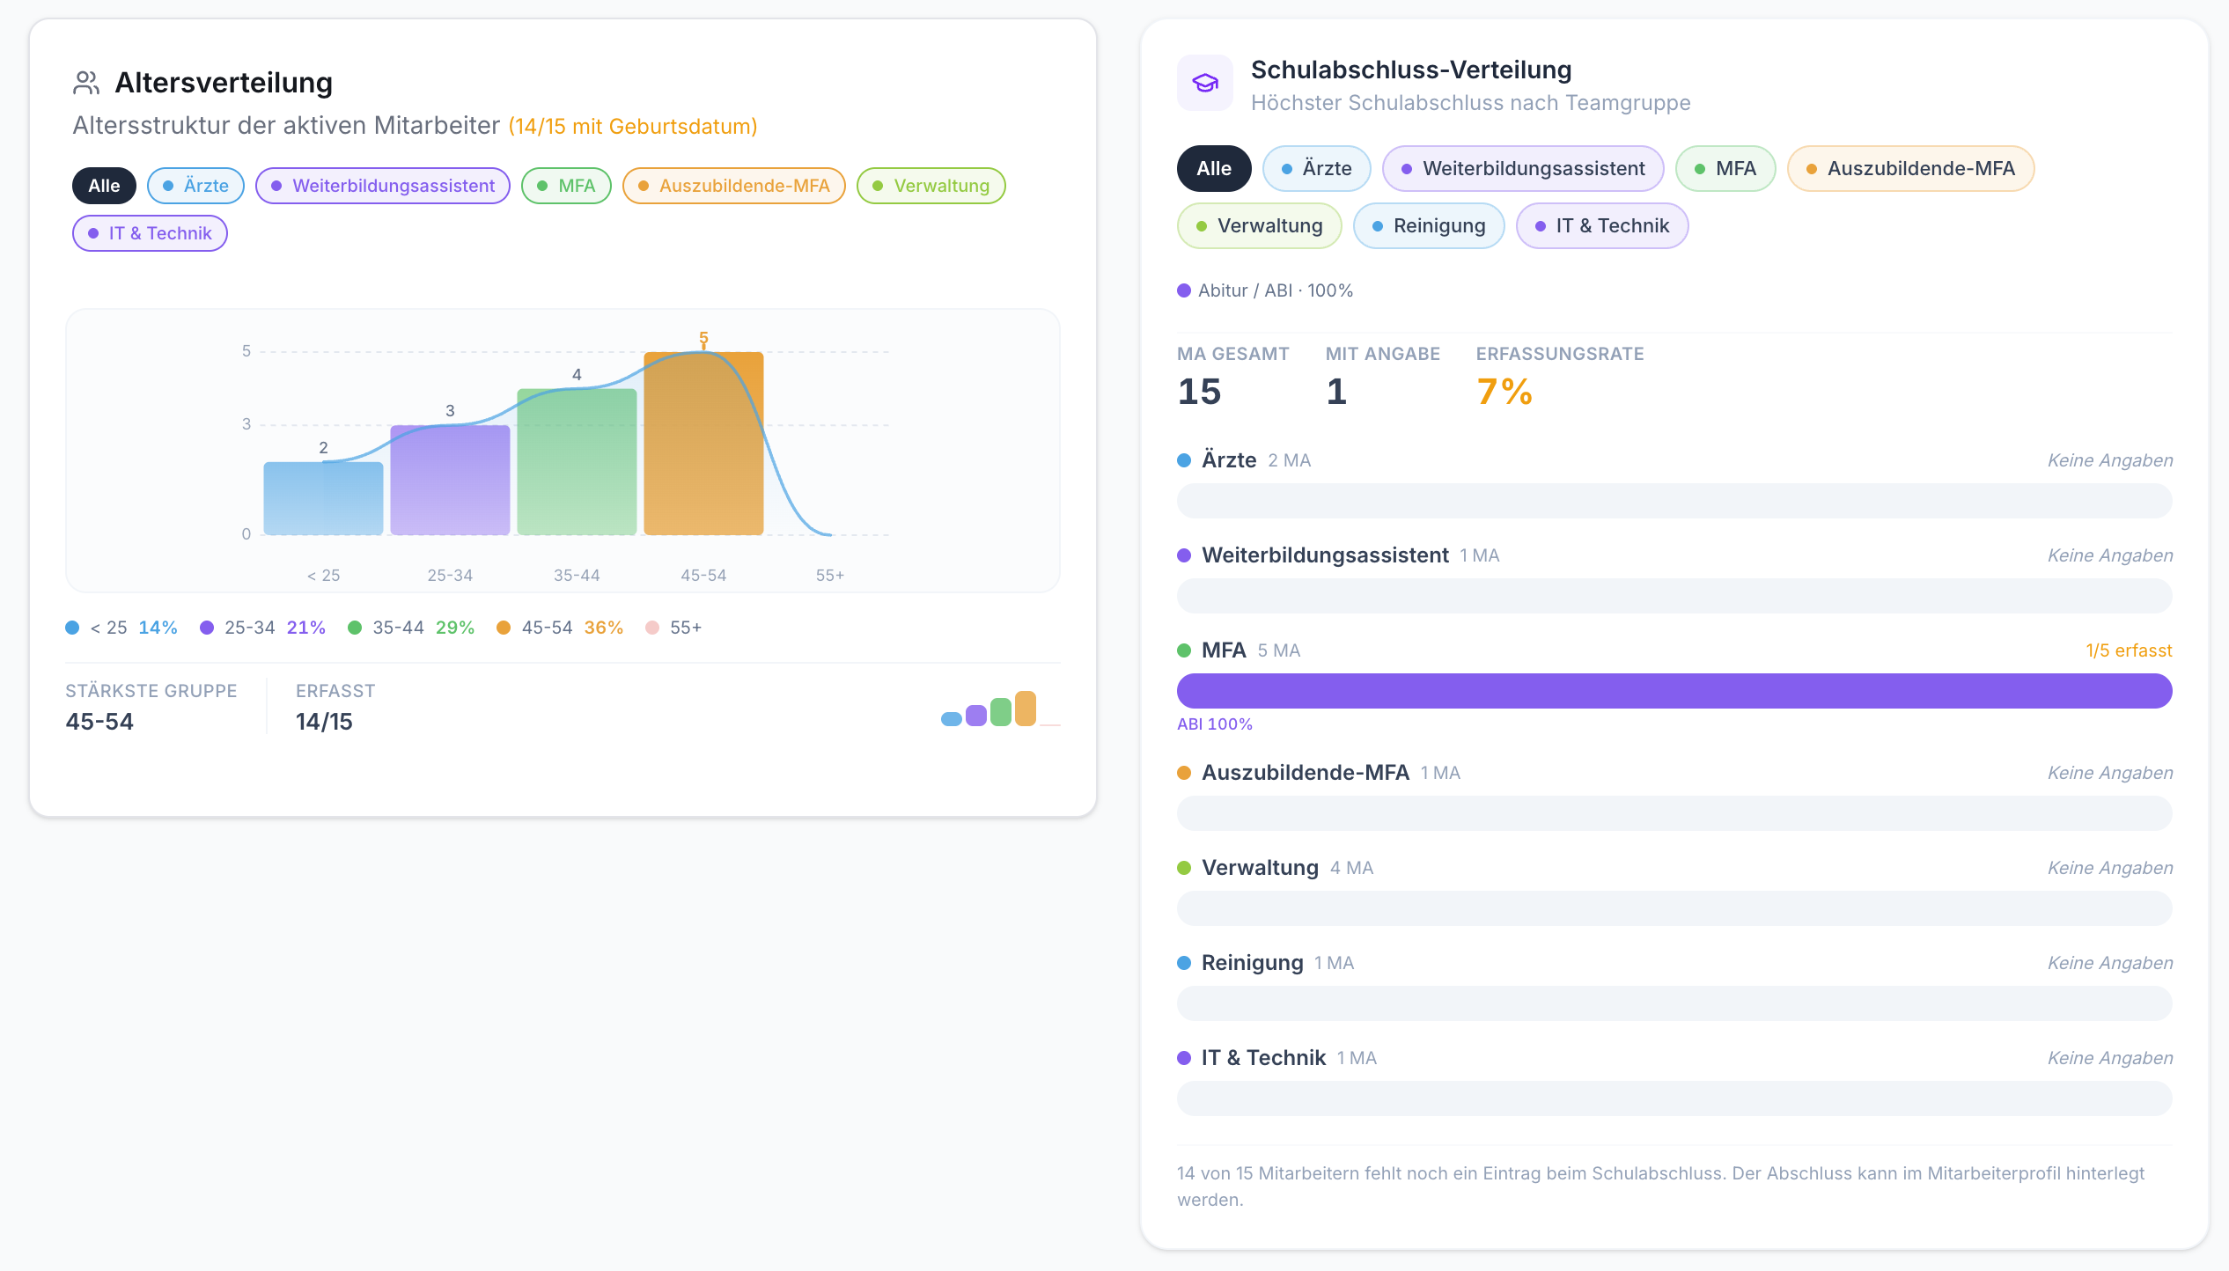Click the Abitur / ABI legend dot
This screenshot has height=1271, width=2229.
click(1184, 290)
